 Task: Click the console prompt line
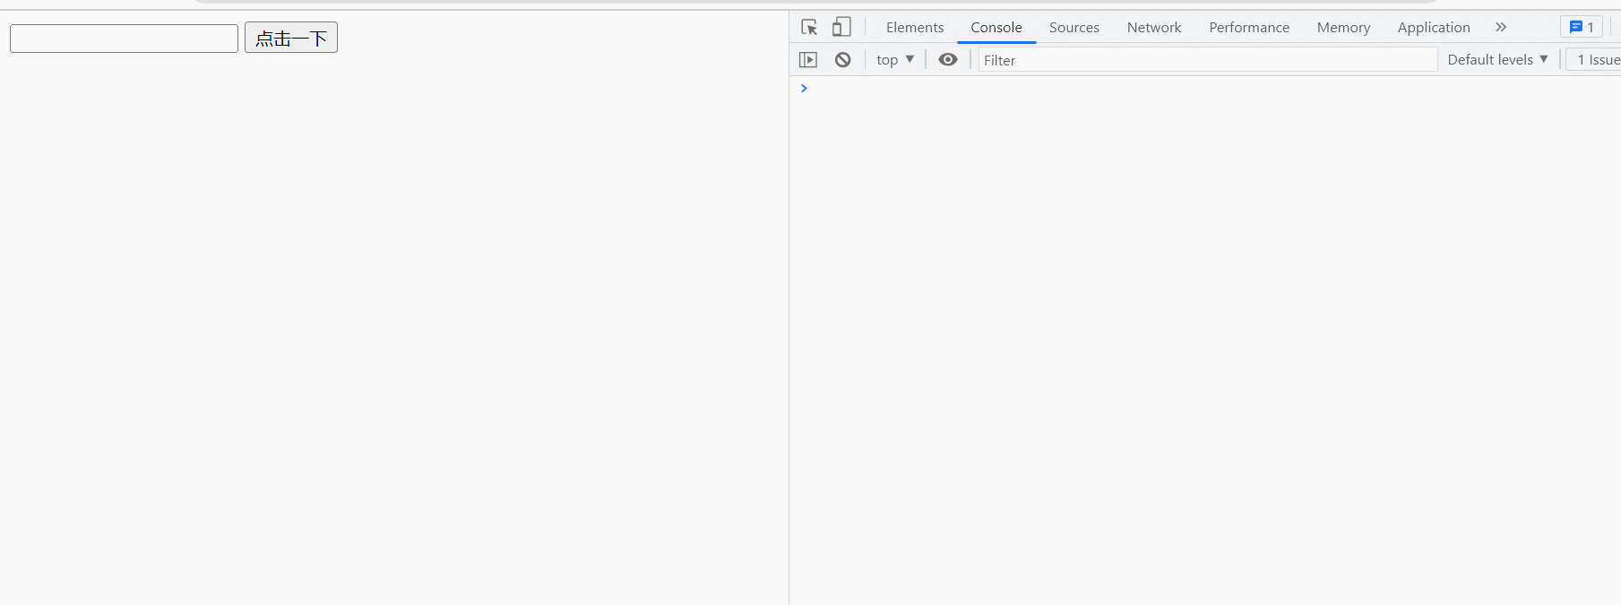[1205, 88]
